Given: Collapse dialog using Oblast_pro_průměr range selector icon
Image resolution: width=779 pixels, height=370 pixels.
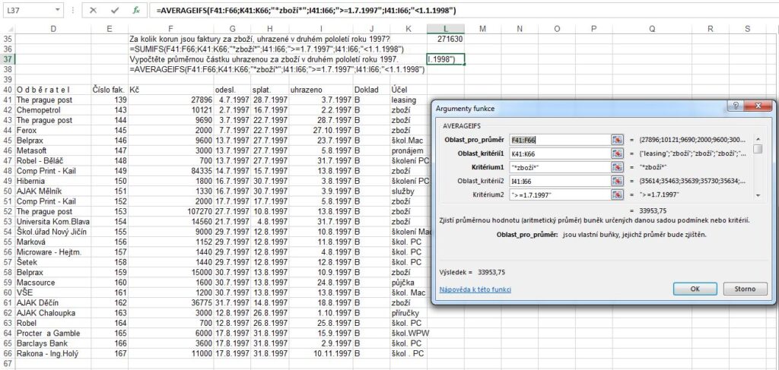Looking at the screenshot, I should click(x=618, y=140).
